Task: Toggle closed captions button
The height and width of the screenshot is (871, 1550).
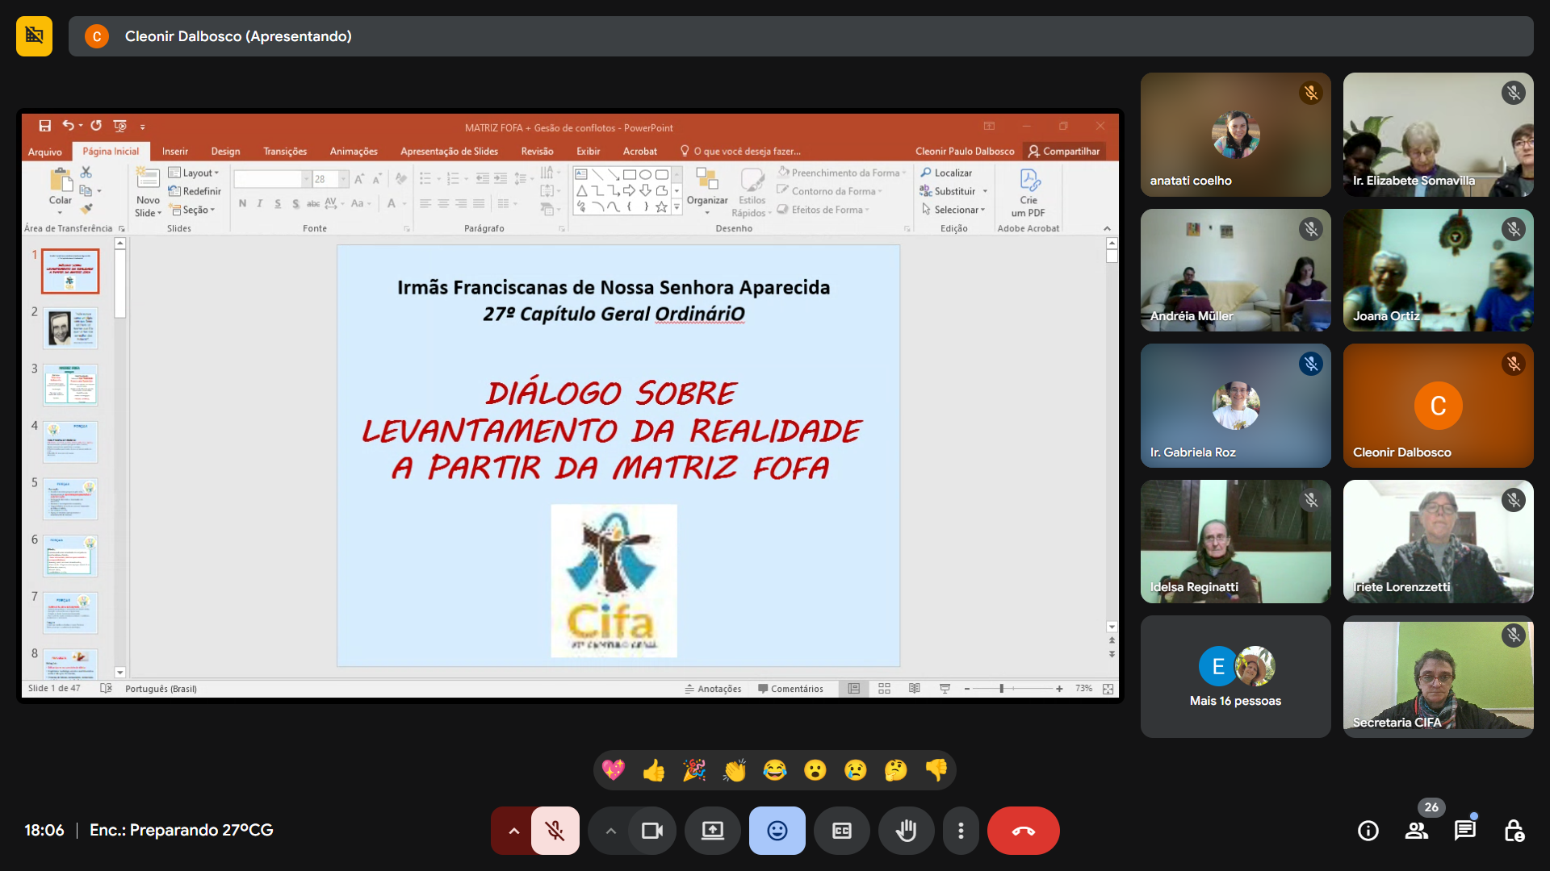Action: pyautogui.click(x=841, y=831)
